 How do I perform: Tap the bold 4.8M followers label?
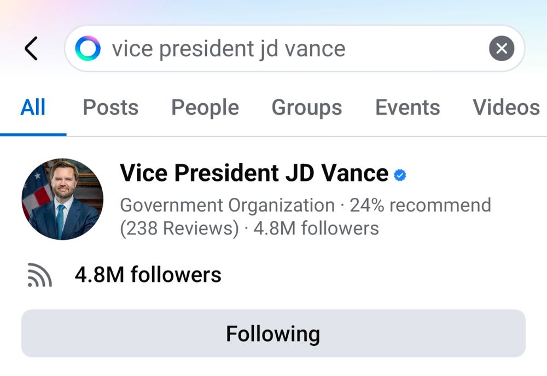[148, 274]
